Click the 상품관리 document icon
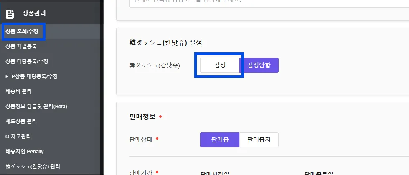 [10, 14]
